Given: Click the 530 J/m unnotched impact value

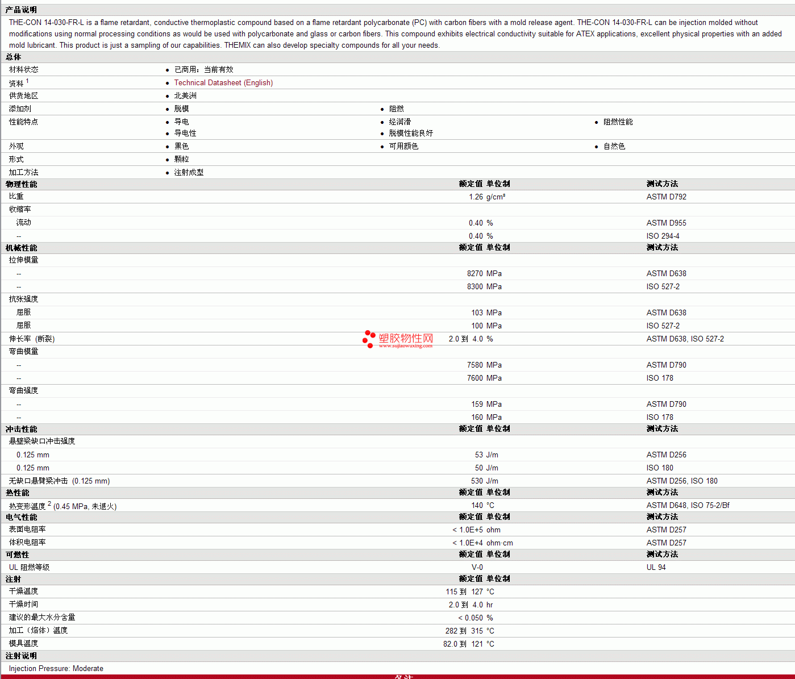Looking at the screenshot, I should coord(485,481).
